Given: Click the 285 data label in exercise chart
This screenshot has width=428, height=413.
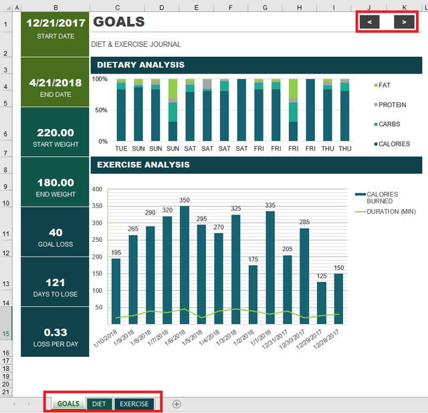Looking at the screenshot, I should click(304, 222).
